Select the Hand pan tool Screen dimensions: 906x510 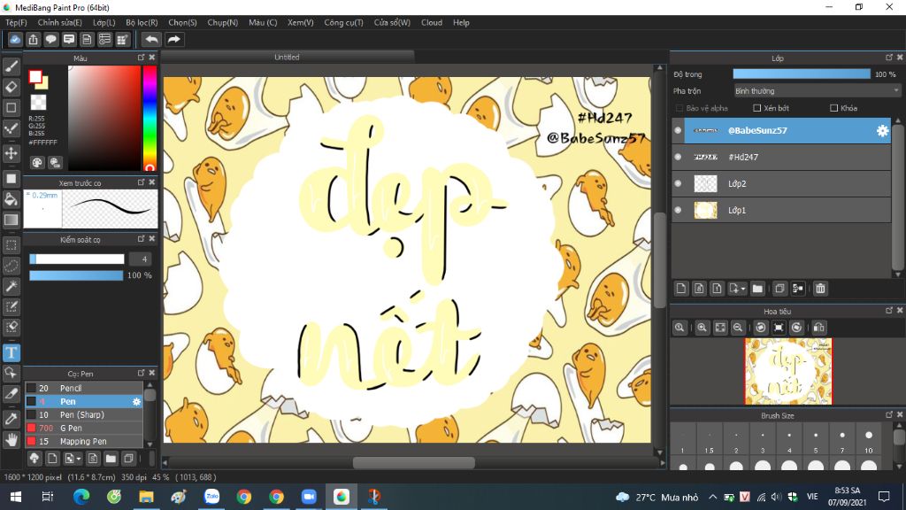[11, 440]
